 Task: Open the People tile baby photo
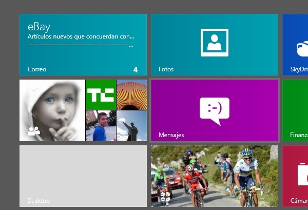click(x=52, y=110)
